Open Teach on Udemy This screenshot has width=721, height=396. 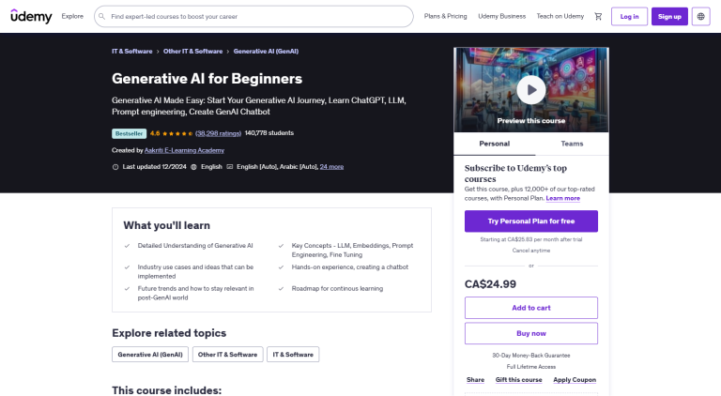560,16
